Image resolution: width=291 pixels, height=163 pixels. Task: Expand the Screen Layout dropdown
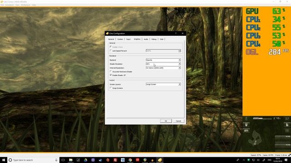pyautogui.click(x=163, y=84)
